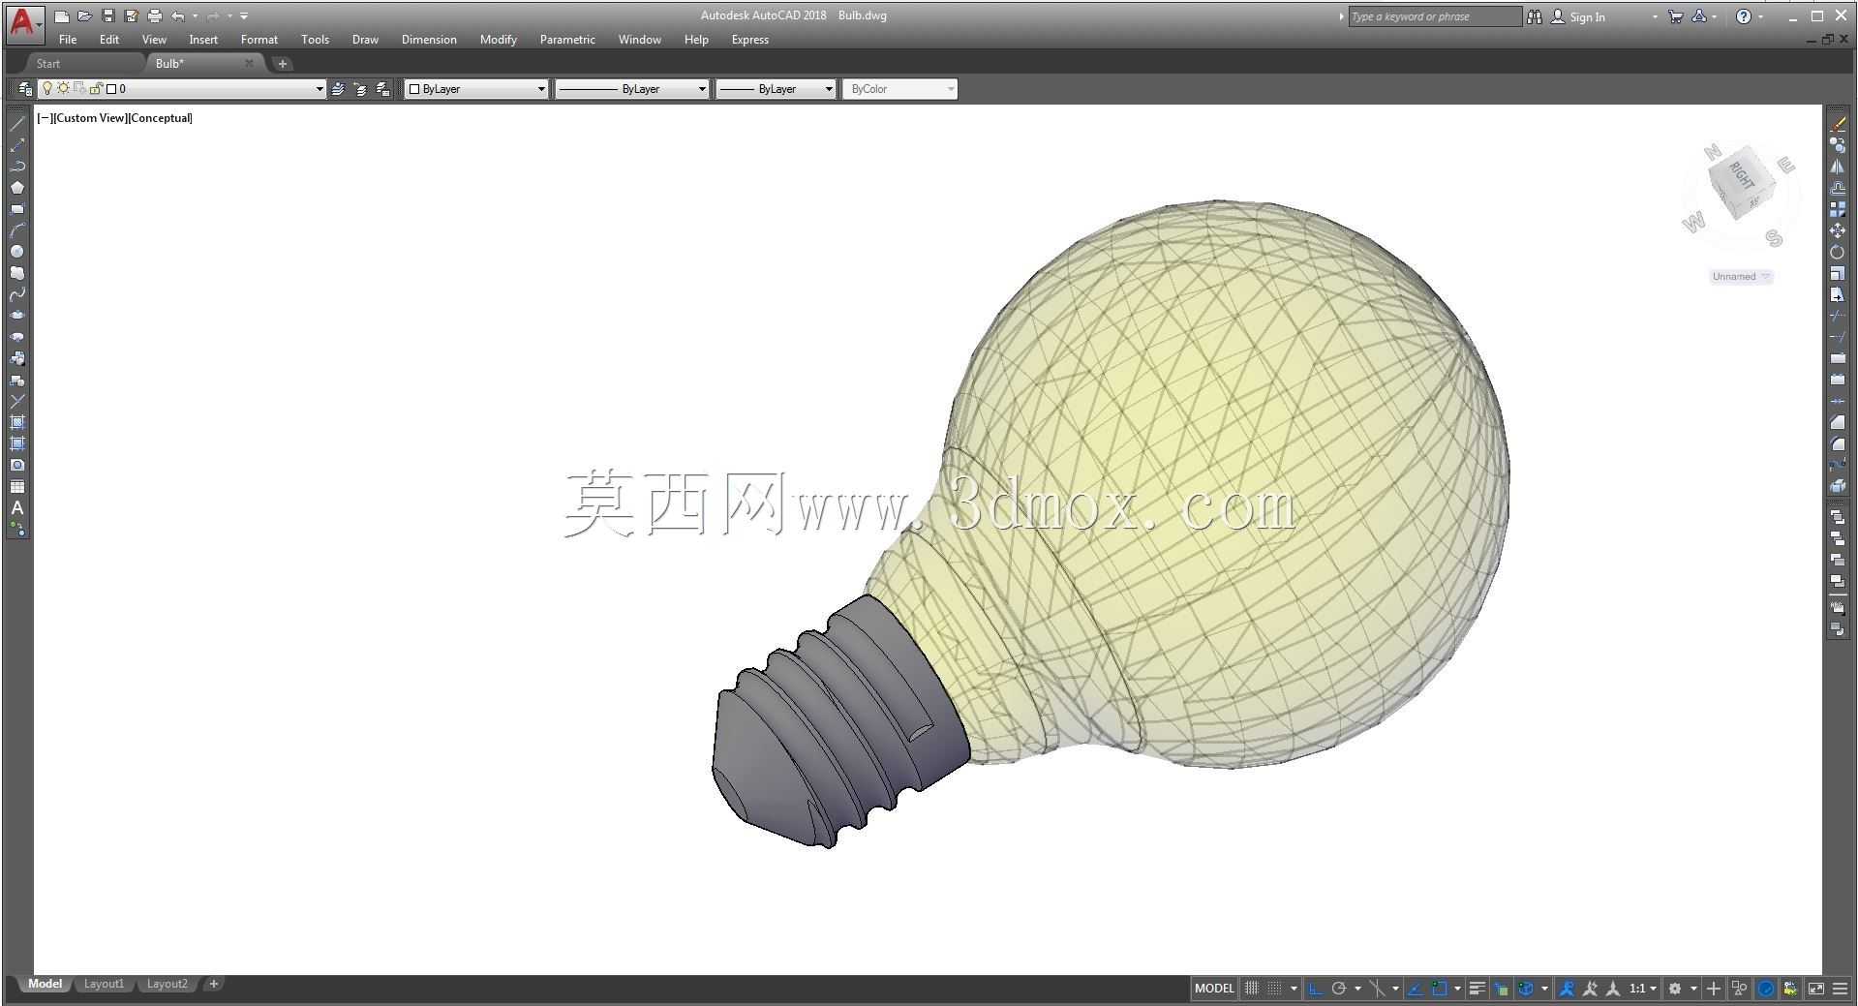Click the Conceptual visual style label

coord(161,118)
